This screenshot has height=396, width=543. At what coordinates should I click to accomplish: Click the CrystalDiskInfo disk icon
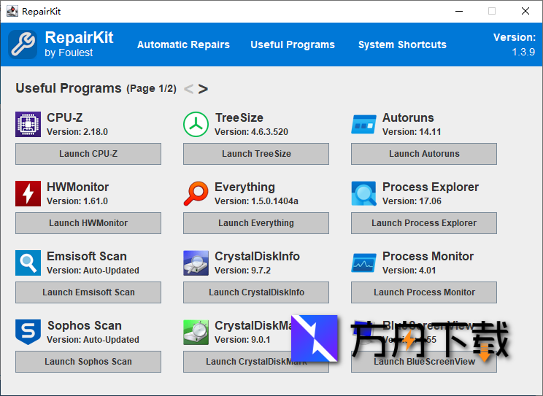(x=196, y=263)
